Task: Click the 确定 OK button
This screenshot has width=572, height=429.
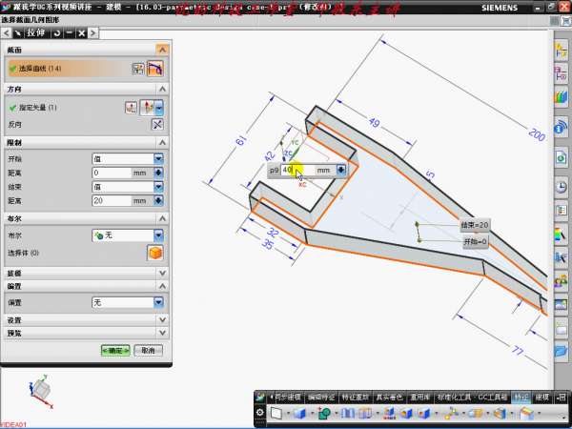Action: click(x=115, y=351)
